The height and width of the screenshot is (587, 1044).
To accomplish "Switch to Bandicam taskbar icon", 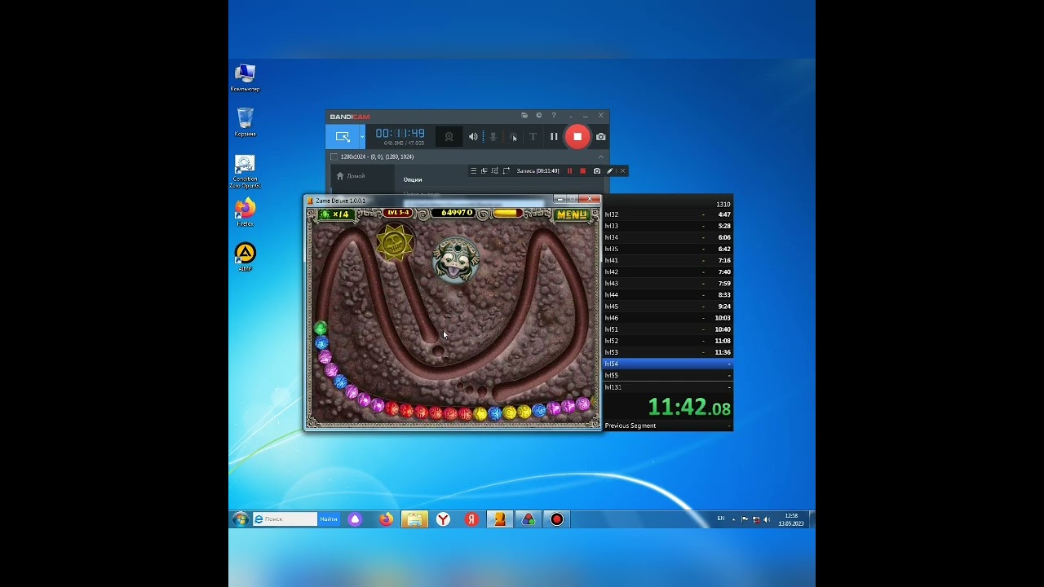I will click(557, 519).
